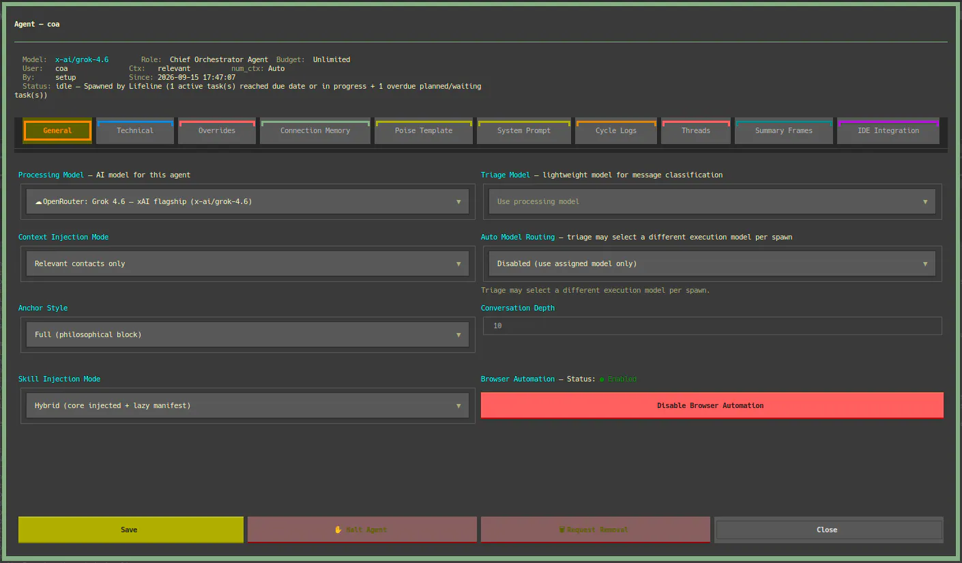
Task: Open the Cycle Logs tab
Action: [x=616, y=131]
